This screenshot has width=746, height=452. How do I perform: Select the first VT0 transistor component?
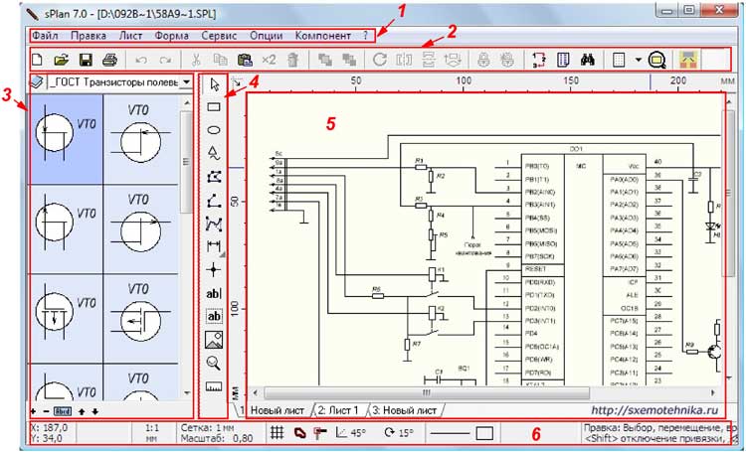pos(65,135)
